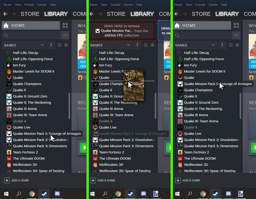Viewport: 256px width, 199px height.
Task: Select Ion Fury icon in left panel
Action: tap(9, 65)
